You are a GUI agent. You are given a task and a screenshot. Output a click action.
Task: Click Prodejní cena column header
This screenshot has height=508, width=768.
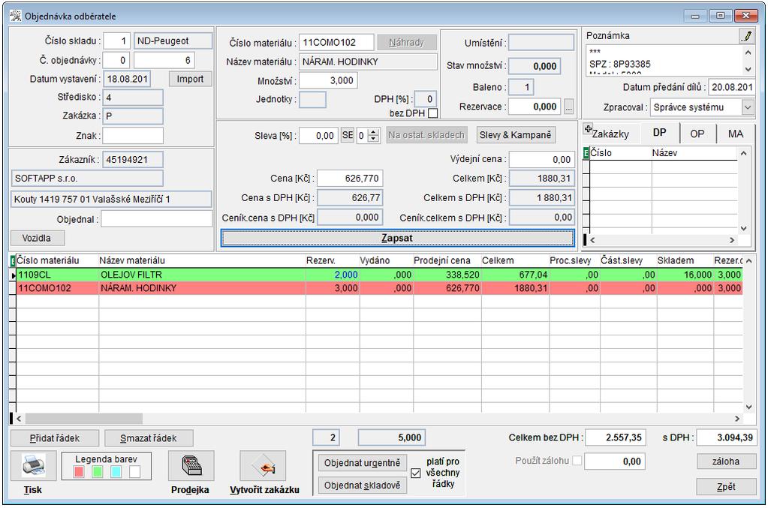point(441,260)
